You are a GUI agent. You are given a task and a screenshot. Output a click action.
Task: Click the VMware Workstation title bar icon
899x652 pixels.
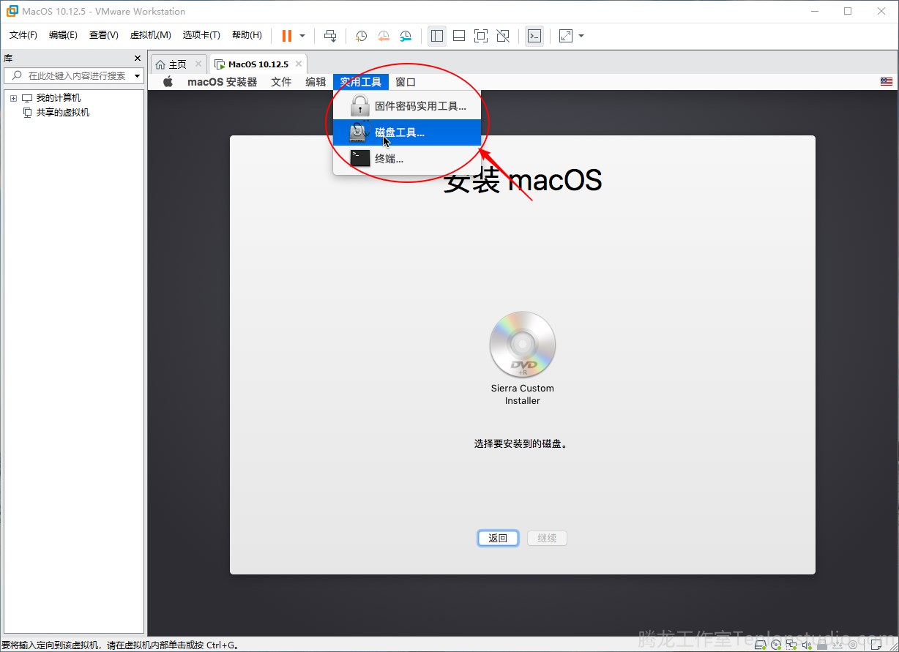click(12, 11)
